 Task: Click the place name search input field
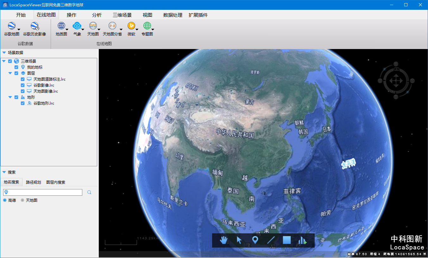43,192
